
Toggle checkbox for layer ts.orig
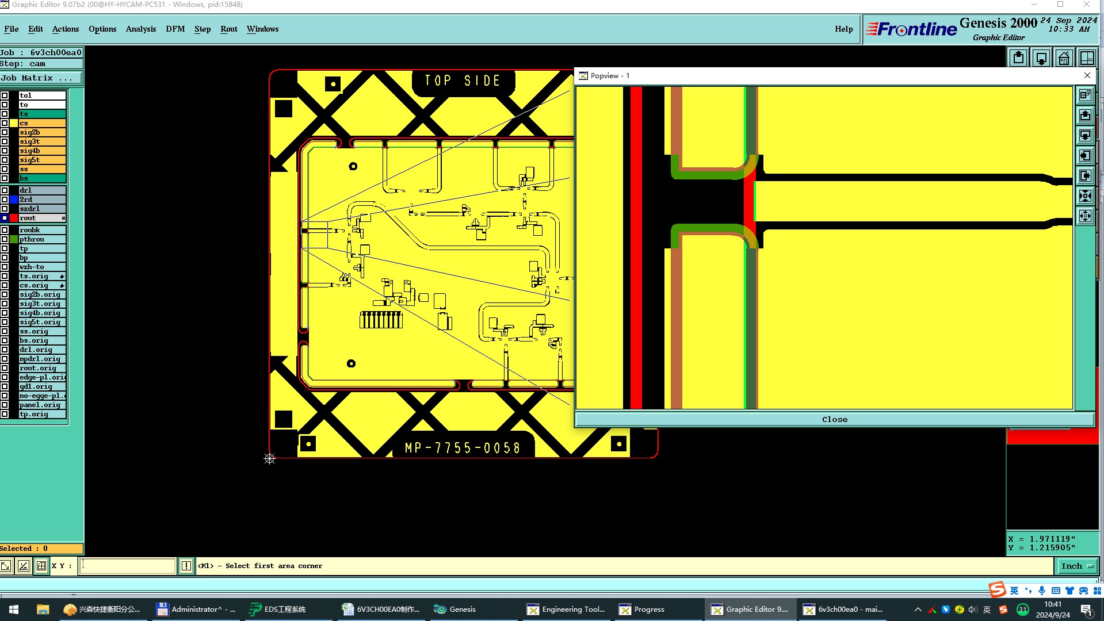[5, 276]
